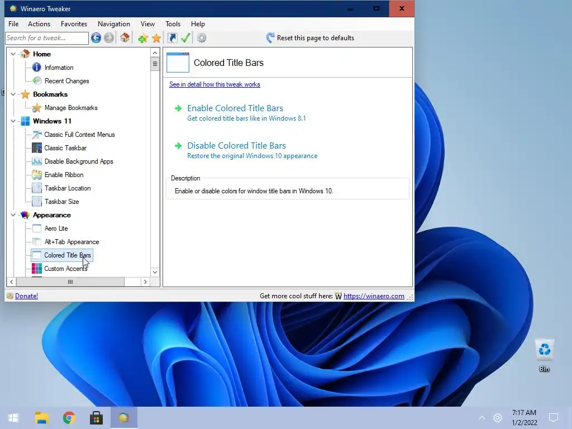
Task: Go back with the blue arrow button
Action: pos(96,38)
